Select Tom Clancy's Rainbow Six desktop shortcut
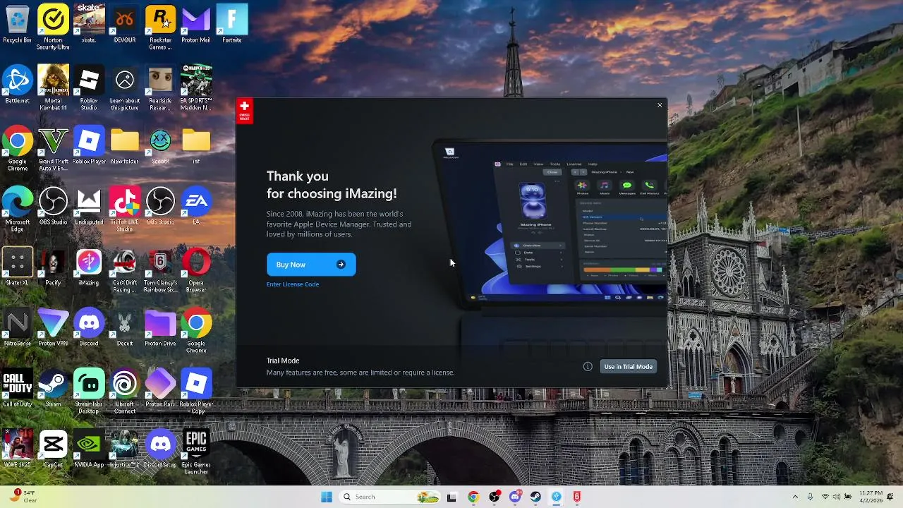Image resolution: width=903 pixels, height=508 pixels. click(160, 270)
